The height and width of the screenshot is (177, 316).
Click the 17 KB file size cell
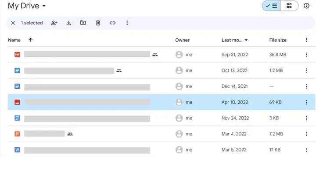[x=275, y=150]
